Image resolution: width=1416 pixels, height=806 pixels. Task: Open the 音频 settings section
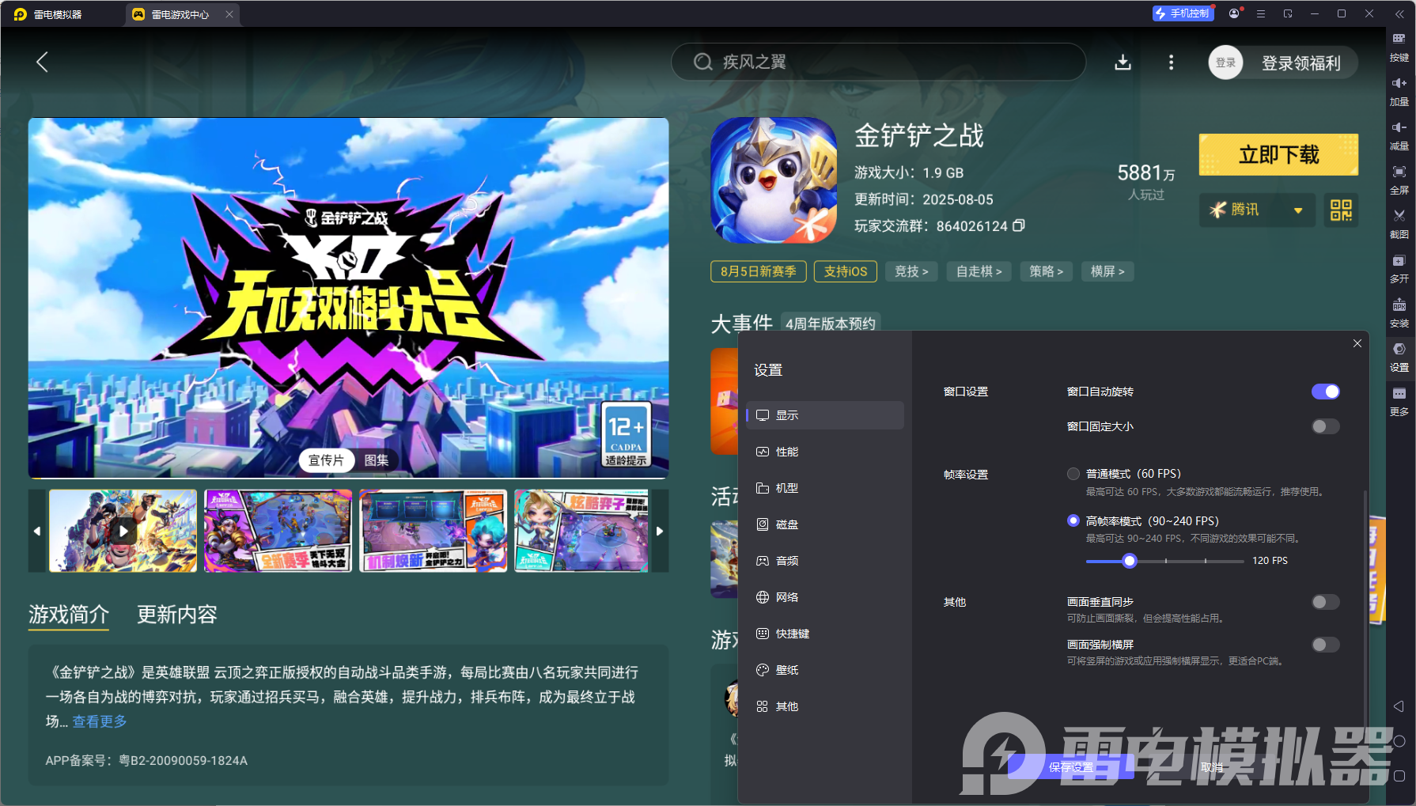[825, 561]
